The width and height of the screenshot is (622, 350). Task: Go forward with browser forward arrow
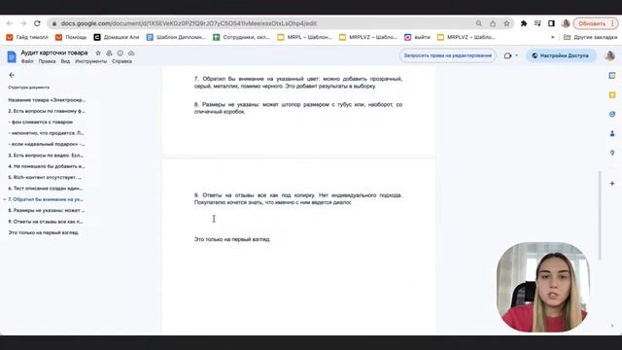23,23
